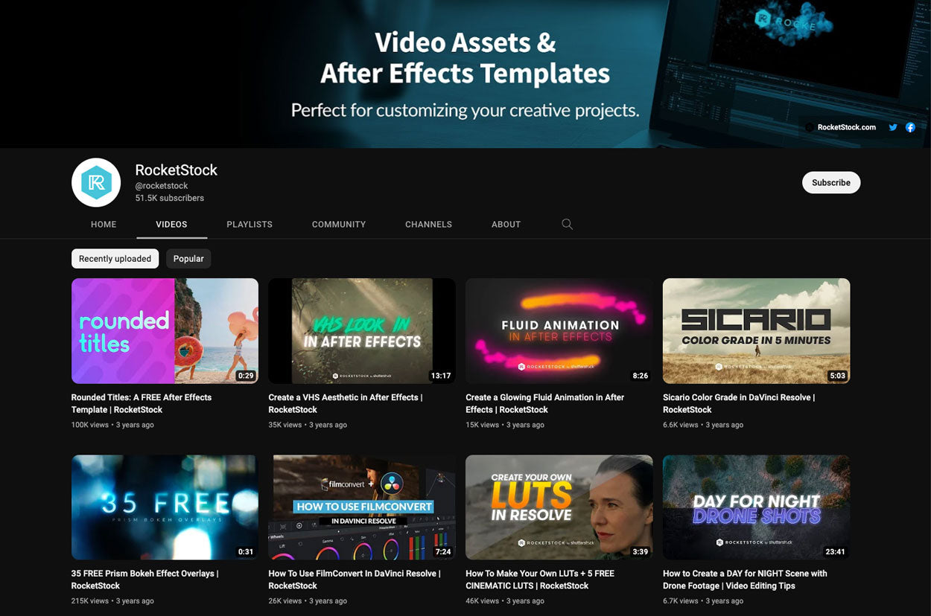The height and width of the screenshot is (616, 931).
Task: Select the VIDEOS tab
Action: tap(171, 224)
